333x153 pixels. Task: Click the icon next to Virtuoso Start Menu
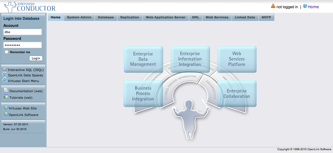coord(5,80)
